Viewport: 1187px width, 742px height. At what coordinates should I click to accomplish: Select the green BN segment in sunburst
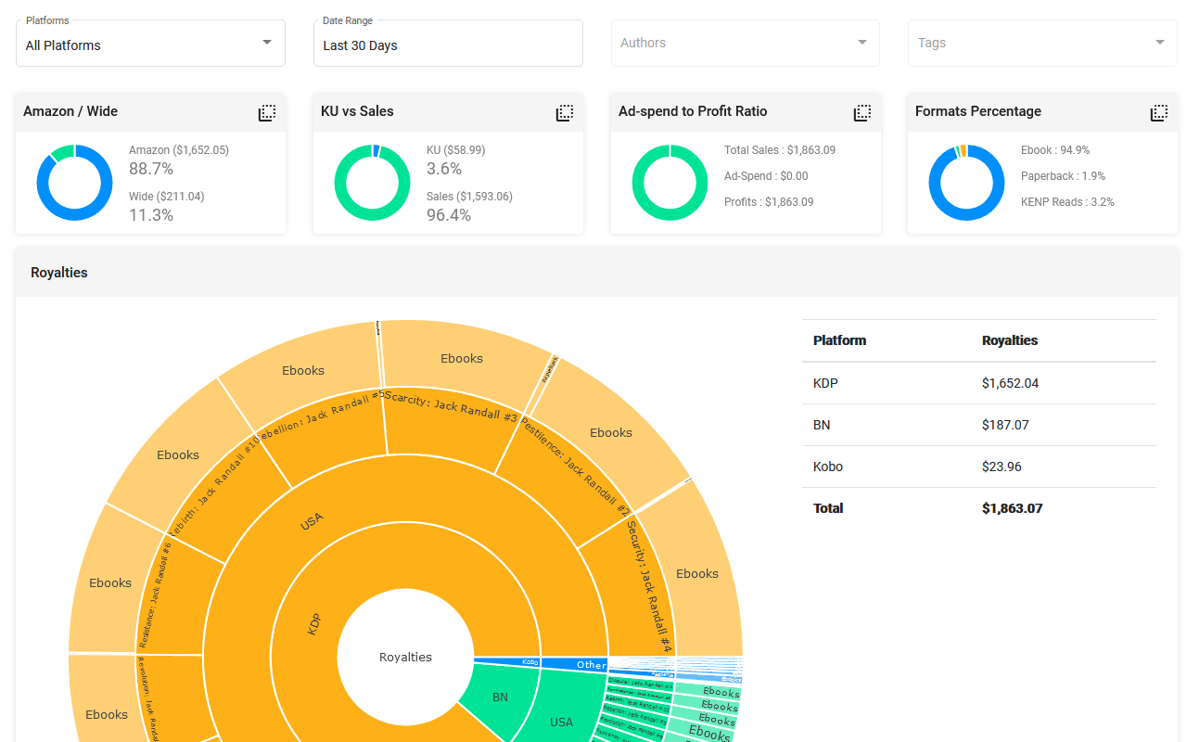click(x=501, y=697)
